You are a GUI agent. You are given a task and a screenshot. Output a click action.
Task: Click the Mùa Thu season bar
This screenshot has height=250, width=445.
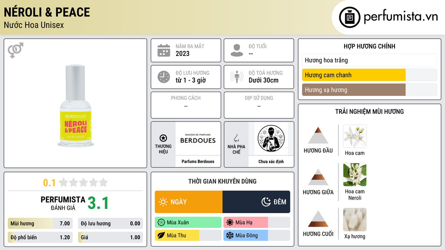[188, 235]
